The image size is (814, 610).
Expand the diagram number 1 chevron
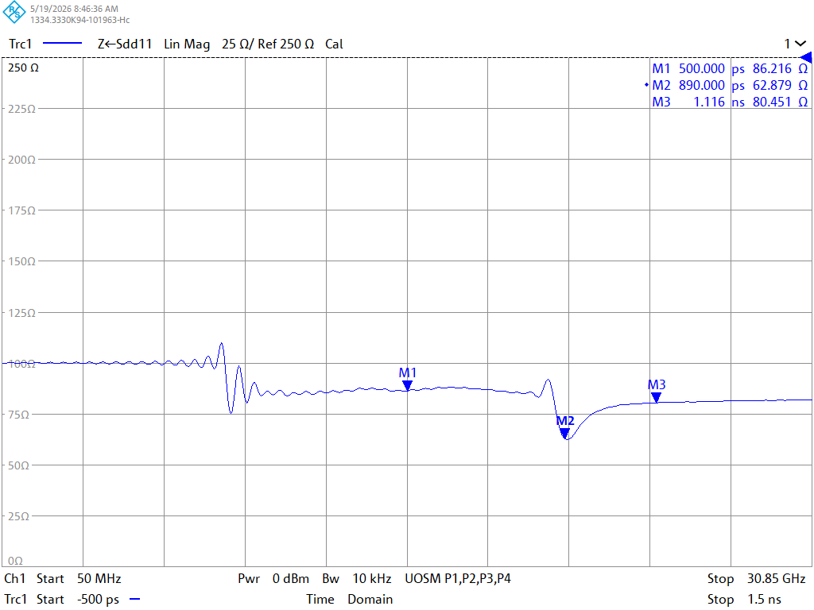800,44
